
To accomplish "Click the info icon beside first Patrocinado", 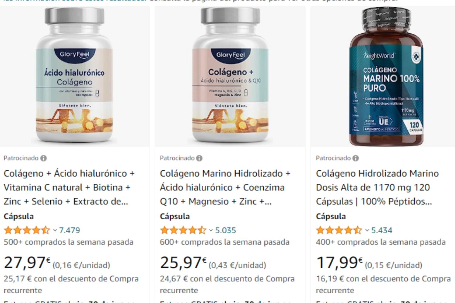I will (44, 158).
